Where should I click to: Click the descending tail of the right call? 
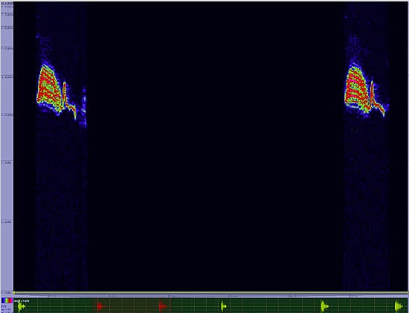[379, 107]
